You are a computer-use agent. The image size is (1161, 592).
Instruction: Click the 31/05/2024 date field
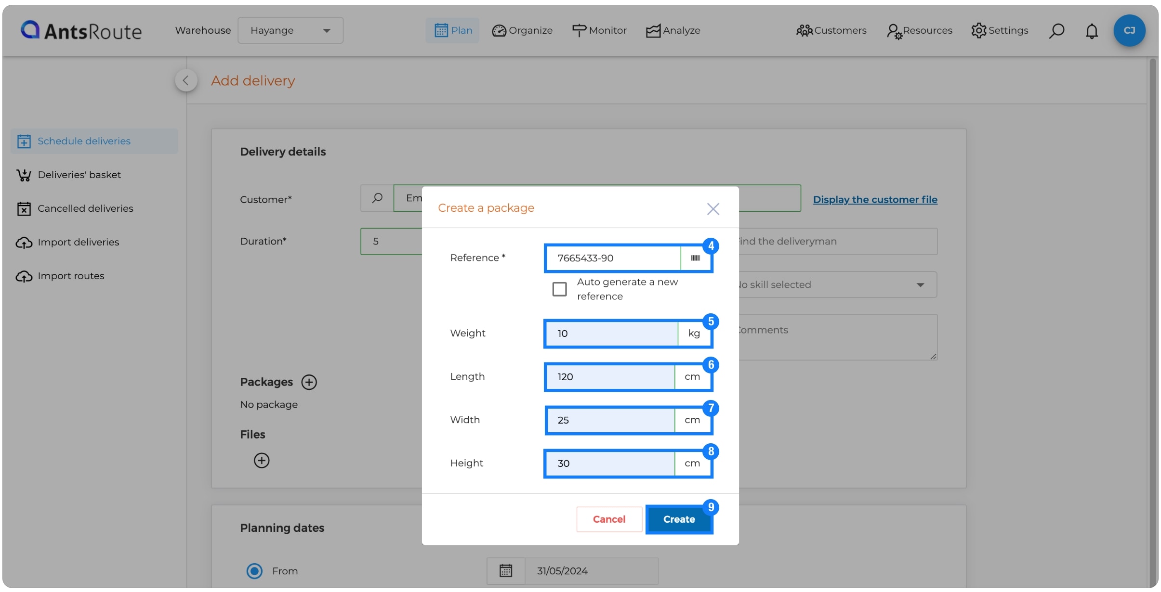click(592, 571)
